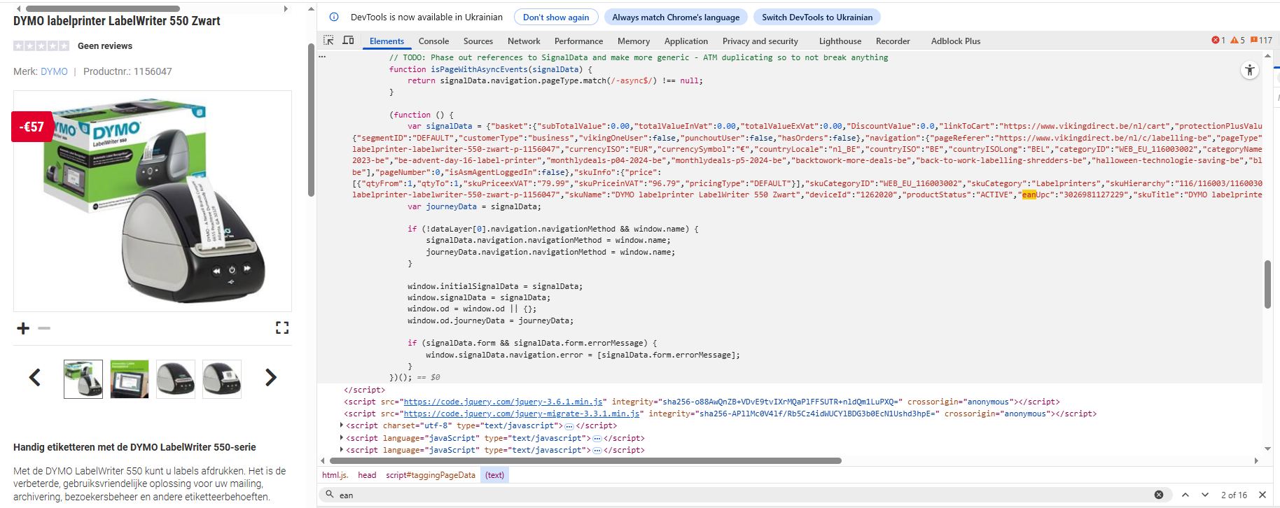This screenshot has height=508, width=1280.
Task: Jump to previous search match
Action: coord(1185,495)
